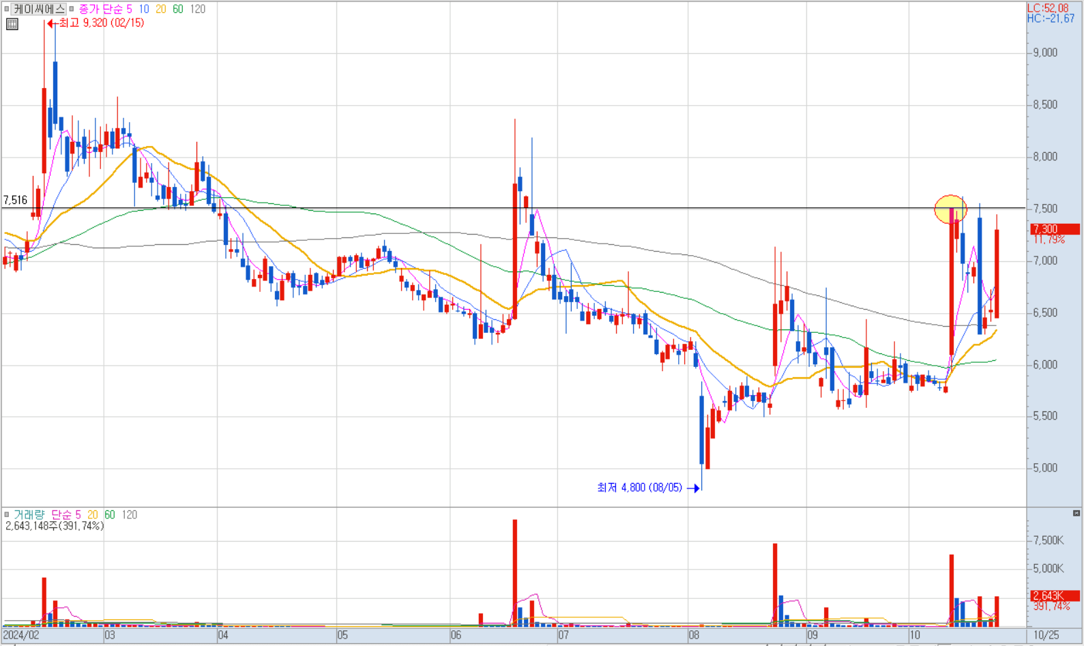Select the price MA 20 period label
The height and width of the screenshot is (646, 1084).
point(161,9)
